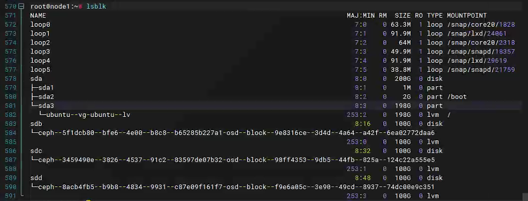
Task: Click the ceph--3459490e osd block name
Action: pos(236,160)
